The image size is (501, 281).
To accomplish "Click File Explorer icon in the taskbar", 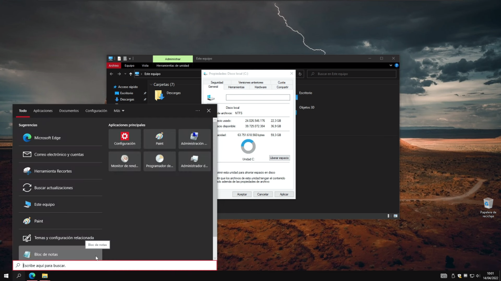I will pos(45,276).
